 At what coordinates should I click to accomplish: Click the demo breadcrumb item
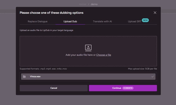point(94,4)
